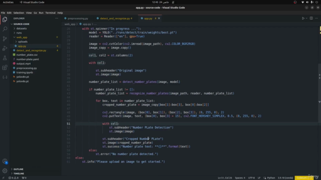Click remote window icon in status bar
This screenshot has width=321, height=180.
pos(4,178)
